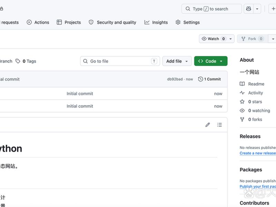The image size is (276, 207).
Task: Click the Settings gear icon
Action: tap(178, 22)
